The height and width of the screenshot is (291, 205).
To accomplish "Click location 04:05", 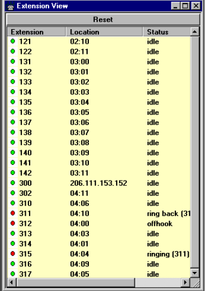I will click(x=80, y=274).
